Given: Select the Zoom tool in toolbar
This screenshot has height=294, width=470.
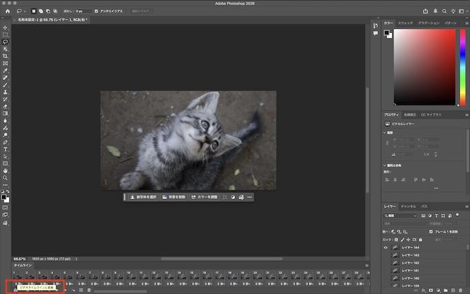Looking at the screenshot, I should [x=5, y=178].
